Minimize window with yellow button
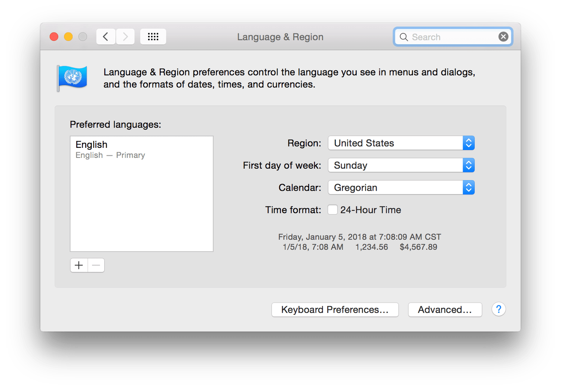 [x=68, y=37]
